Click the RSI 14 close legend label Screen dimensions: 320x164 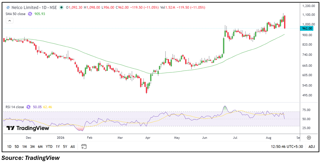pos(15,107)
